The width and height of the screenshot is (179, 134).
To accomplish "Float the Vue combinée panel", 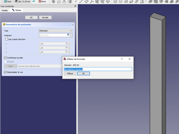I will tap(75, 6).
